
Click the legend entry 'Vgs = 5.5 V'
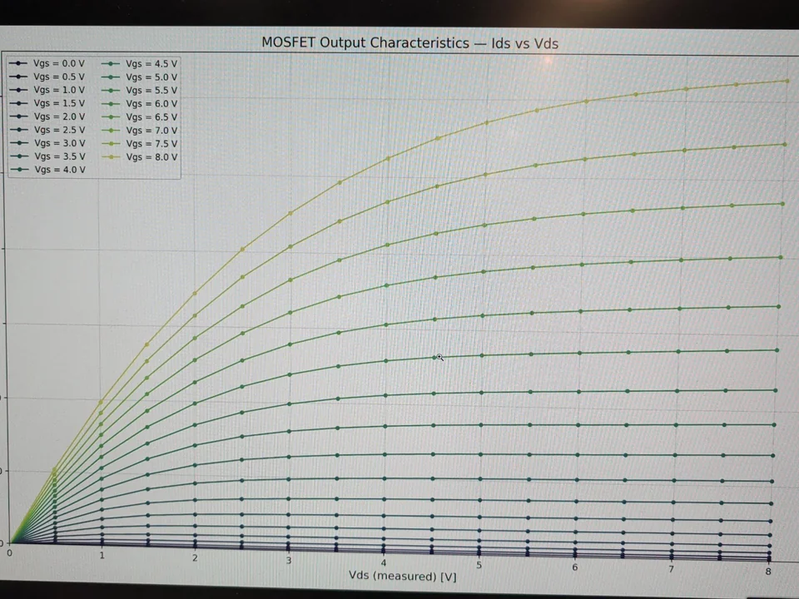[x=139, y=90]
